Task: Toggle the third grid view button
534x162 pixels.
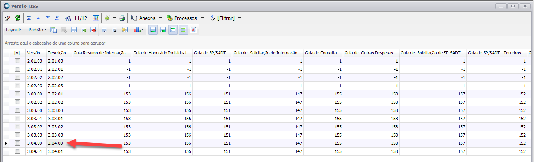Action: [x=173, y=30]
